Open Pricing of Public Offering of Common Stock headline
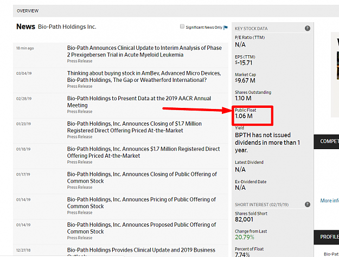 point(142,203)
